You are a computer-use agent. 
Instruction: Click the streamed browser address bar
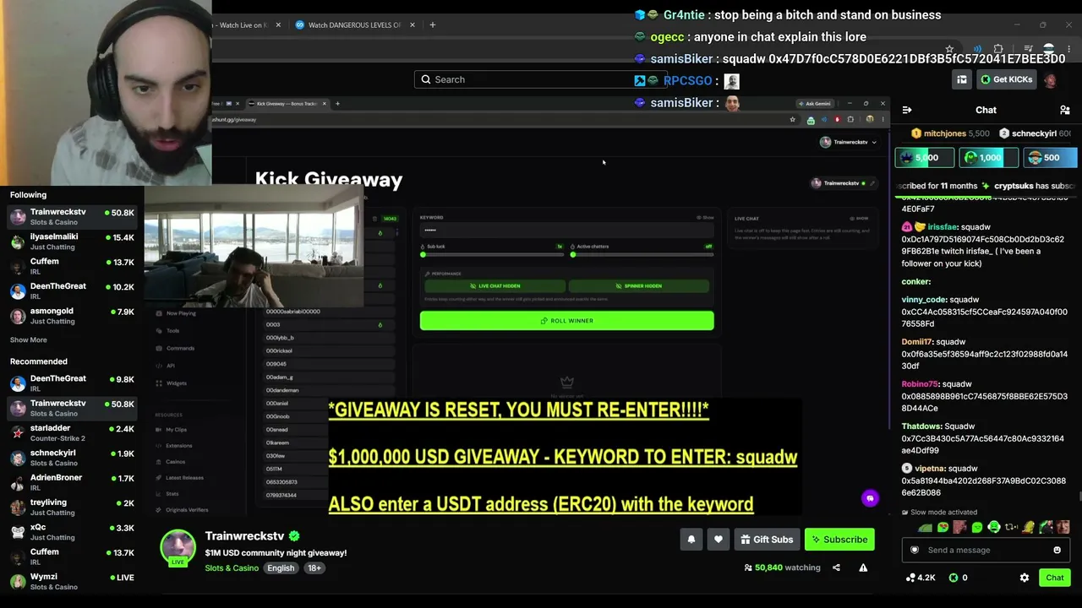point(499,120)
